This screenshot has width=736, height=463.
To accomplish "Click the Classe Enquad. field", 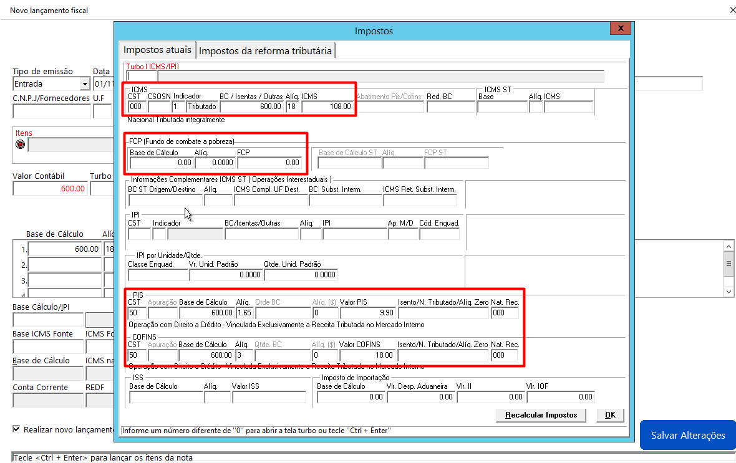I will click(158, 275).
